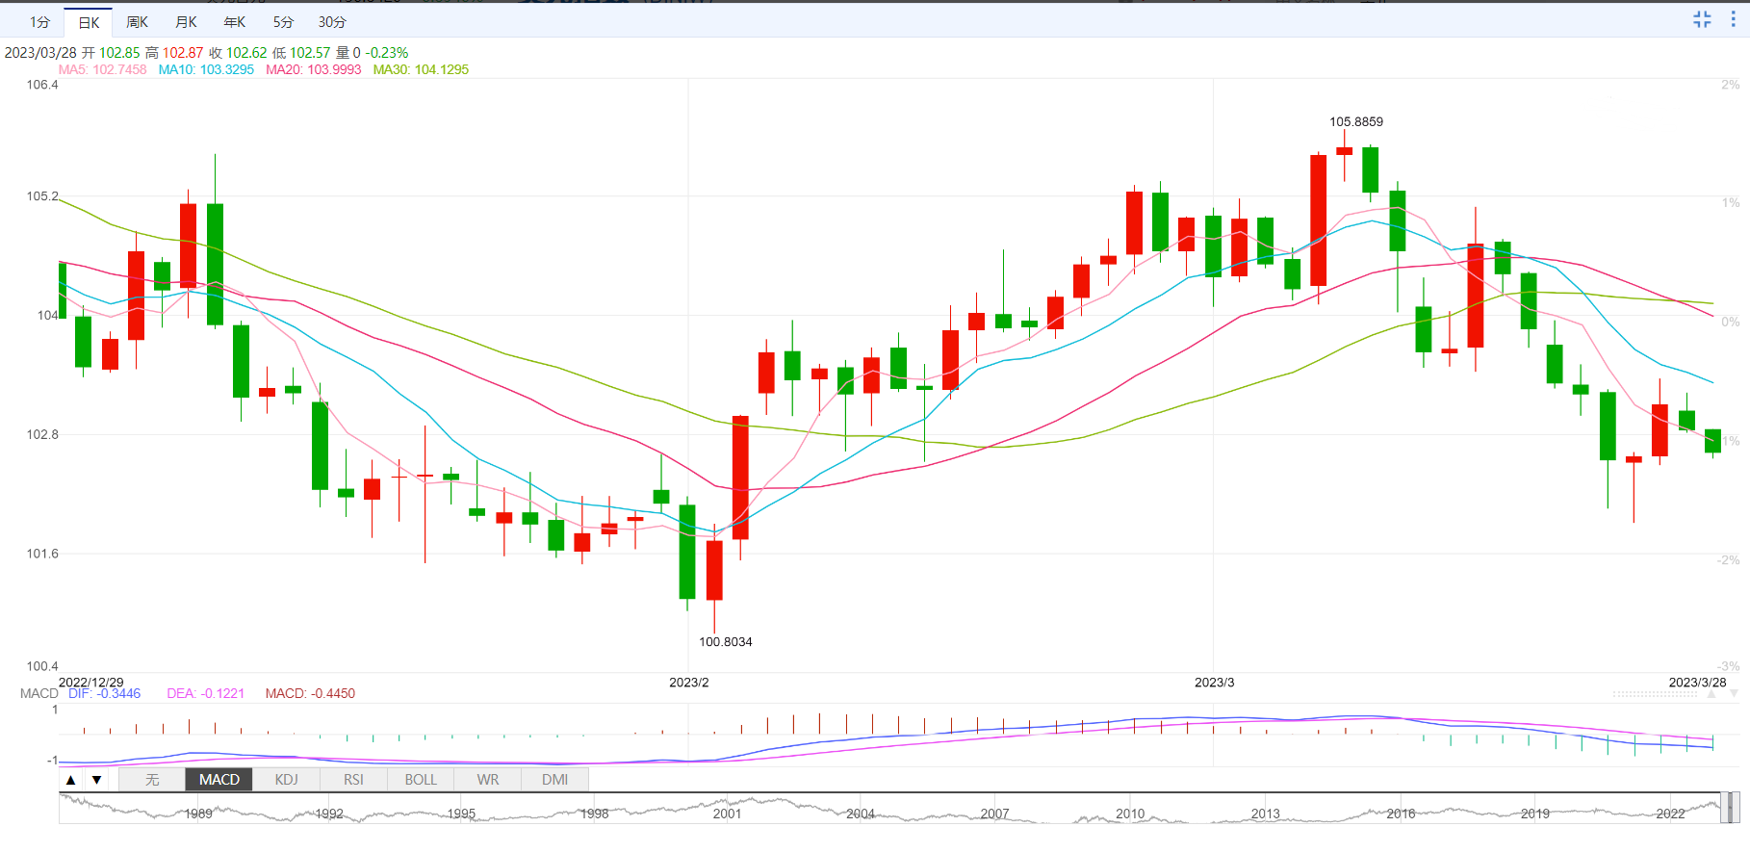Click the DEA: -0.1221 value label

click(x=206, y=693)
